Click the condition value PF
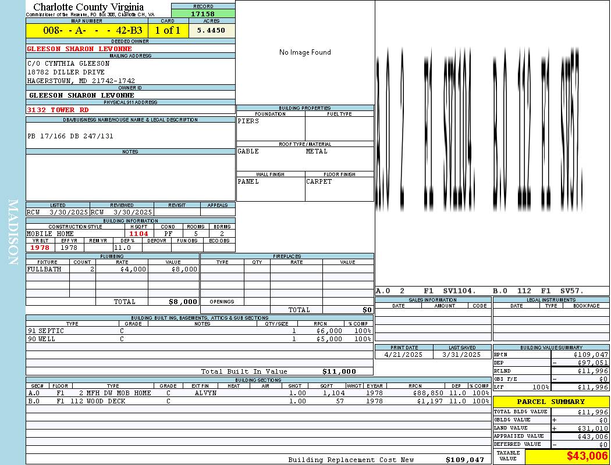 (168, 234)
